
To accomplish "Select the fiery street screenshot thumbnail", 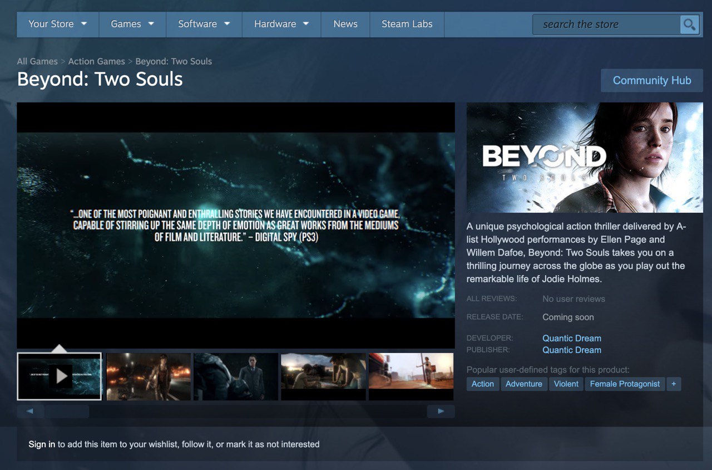I will (x=149, y=376).
